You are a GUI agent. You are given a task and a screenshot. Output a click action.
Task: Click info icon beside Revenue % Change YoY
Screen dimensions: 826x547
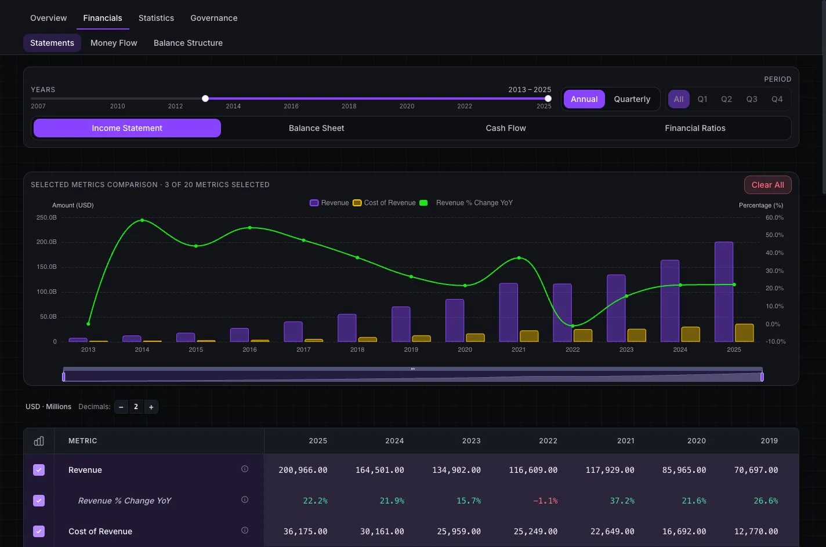pos(245,500)
